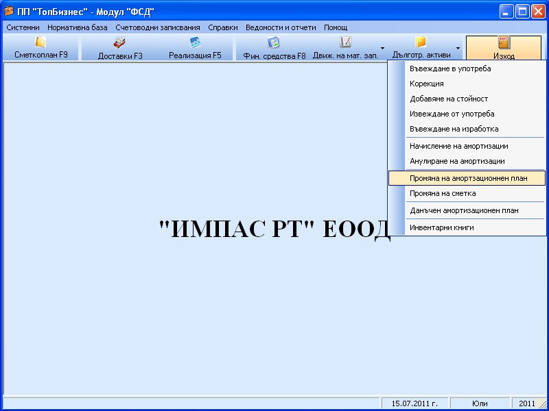Open Инвентарни книги menu entry

click(467, 227)
